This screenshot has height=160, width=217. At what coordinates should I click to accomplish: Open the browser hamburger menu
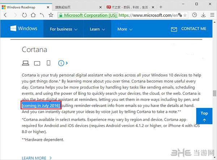(x=212, y=15)
